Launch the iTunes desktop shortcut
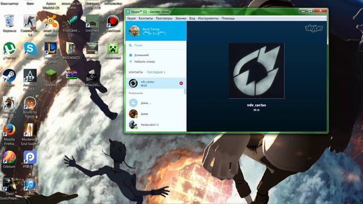The image size is (363, 204). click(x=30, y=184)
